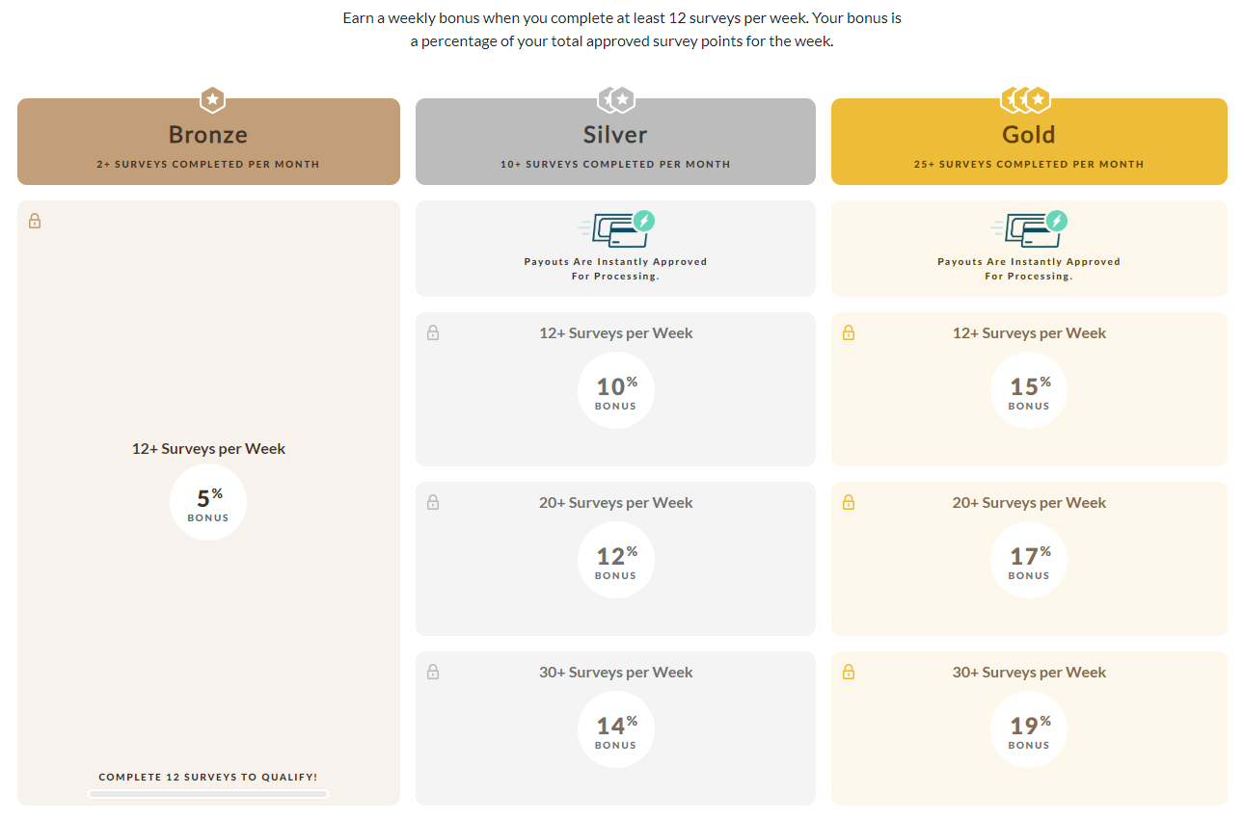This screenshot has width=1244, height=821.
Task: Click the 10% bonus circle in Silver
Action: coord(615,389)
